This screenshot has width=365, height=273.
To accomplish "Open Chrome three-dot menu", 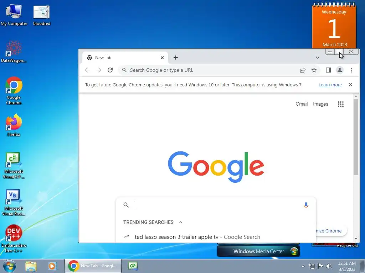I will point(351,70).
